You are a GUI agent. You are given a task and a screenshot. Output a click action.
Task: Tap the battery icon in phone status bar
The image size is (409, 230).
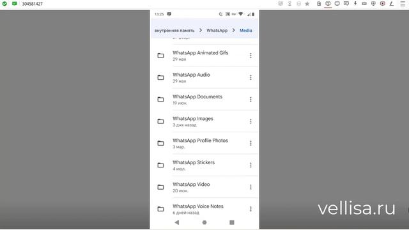253,14
